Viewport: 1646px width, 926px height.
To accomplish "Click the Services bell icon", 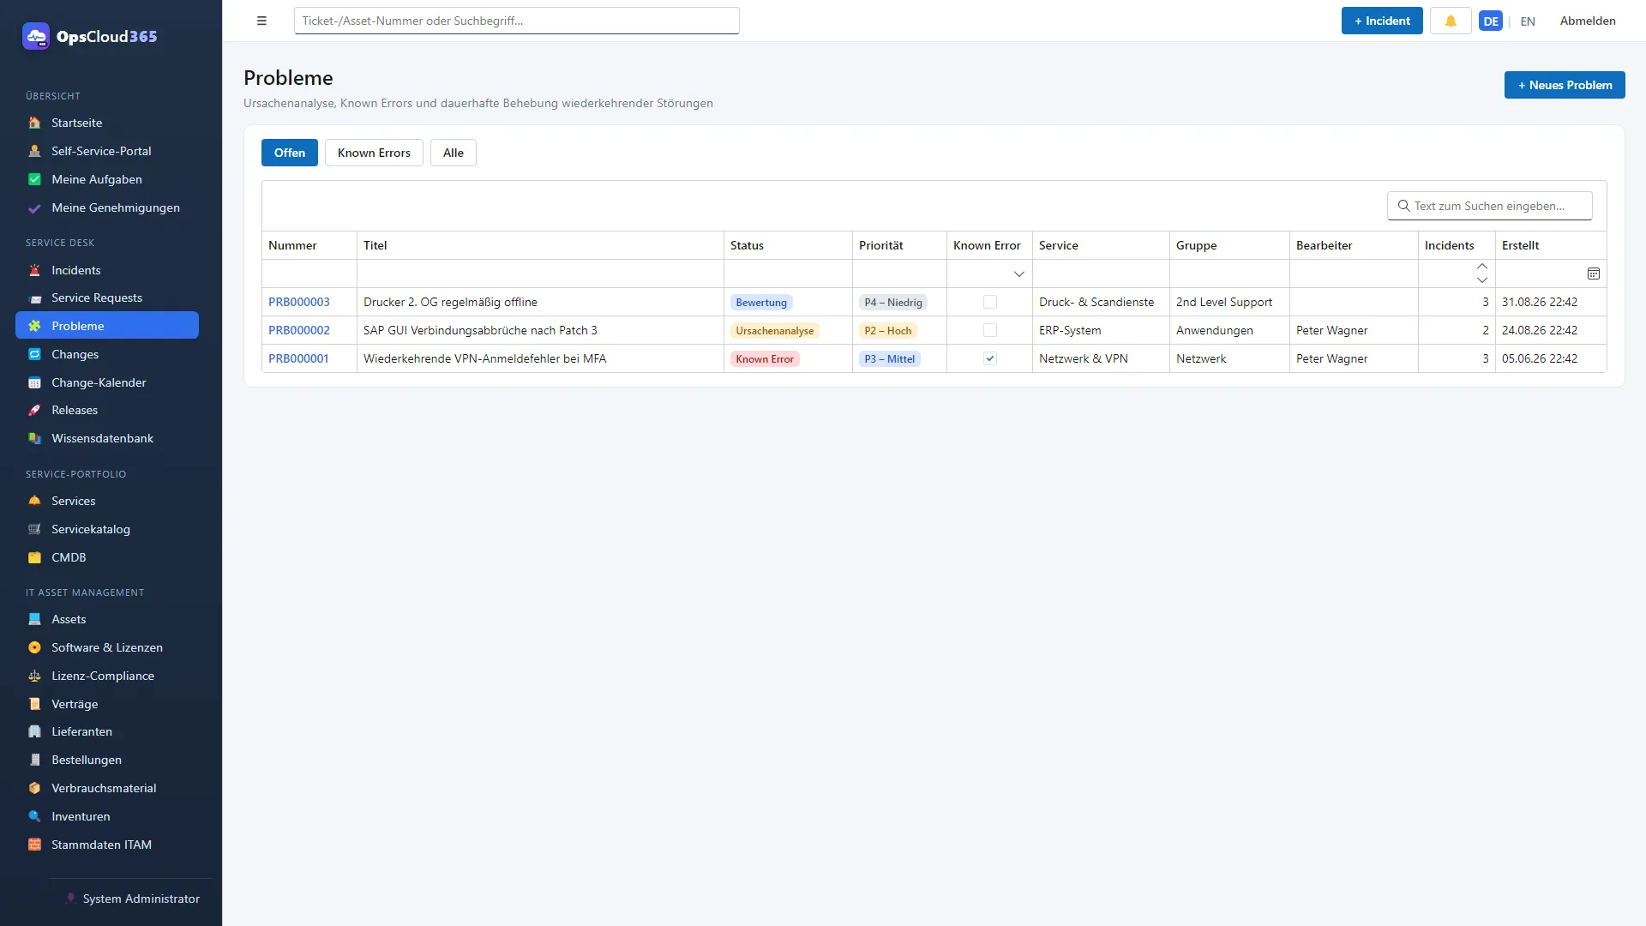I will coord(34,501).
